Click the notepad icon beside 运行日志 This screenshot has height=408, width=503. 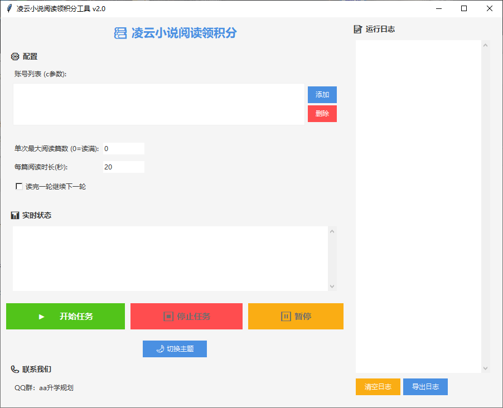point(357,29)
